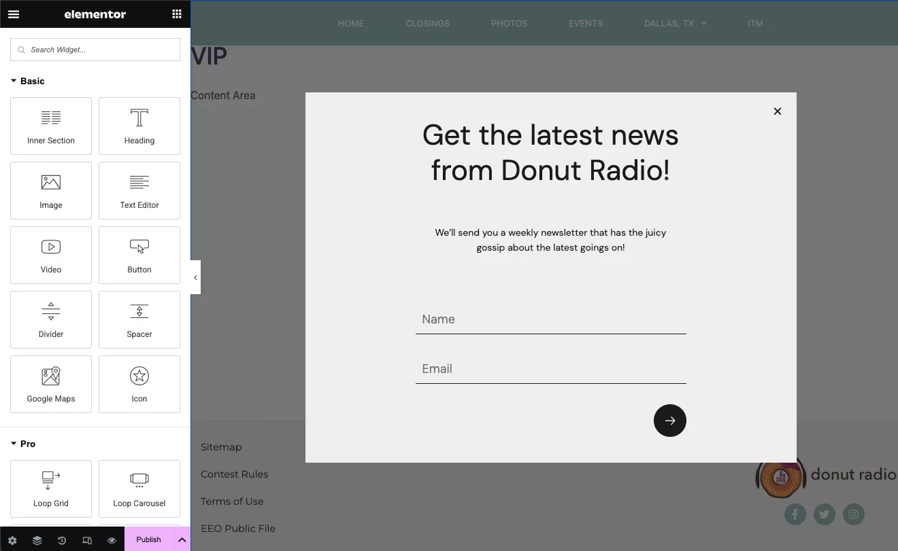898x551 pixels.
Task: Select the Spacer widget
Action: 139,319
